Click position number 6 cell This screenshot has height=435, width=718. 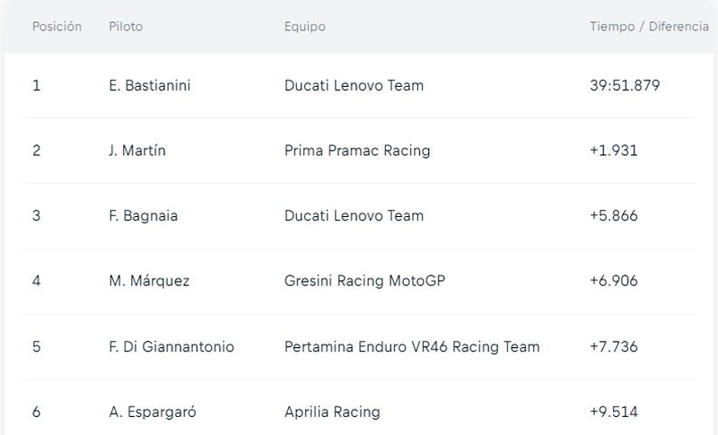36,412
